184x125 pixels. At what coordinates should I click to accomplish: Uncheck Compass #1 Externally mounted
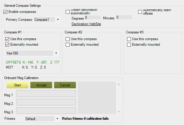7,45
